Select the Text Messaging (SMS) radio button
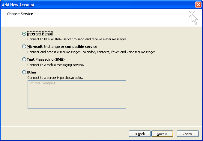This screenshot has width=203, height=141. coord(24,59)
